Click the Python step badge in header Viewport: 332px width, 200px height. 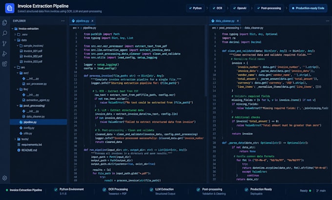(195, 8)
